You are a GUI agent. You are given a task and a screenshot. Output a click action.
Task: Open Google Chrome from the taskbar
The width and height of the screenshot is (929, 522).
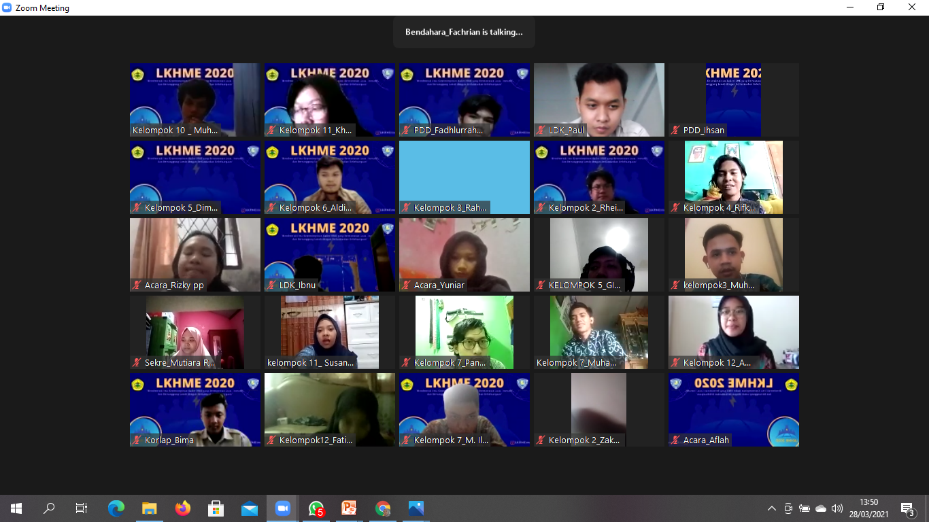pos(383,508)
